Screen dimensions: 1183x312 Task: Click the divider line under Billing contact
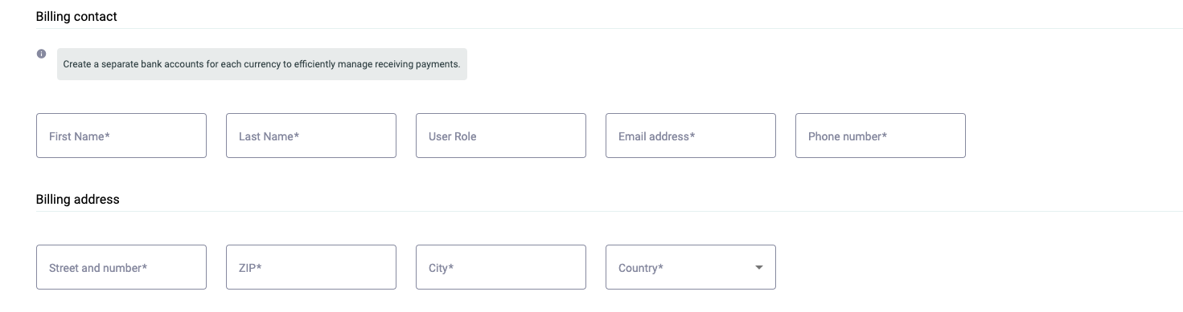point(610,29)
